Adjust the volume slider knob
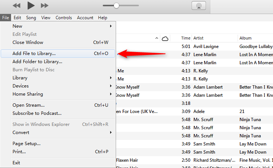The height and width of the screenshot is (168, 273). pyautogui.click(x=116, y=6)
